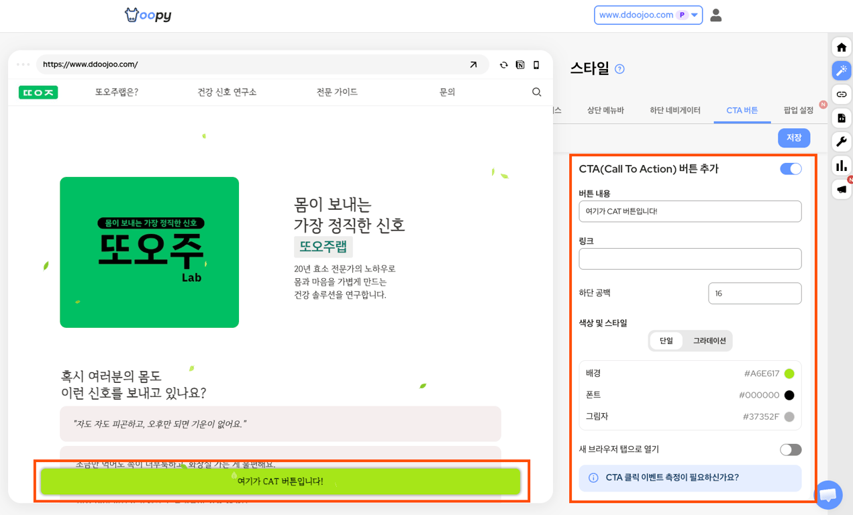This screenshot has width=853, height=515.
Task: Switch to the 하단 네비게이터 tab
Action: (675, 110)
